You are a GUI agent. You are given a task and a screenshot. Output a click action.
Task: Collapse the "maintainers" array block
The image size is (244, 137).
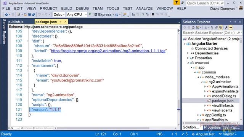[x=28, y=65]
